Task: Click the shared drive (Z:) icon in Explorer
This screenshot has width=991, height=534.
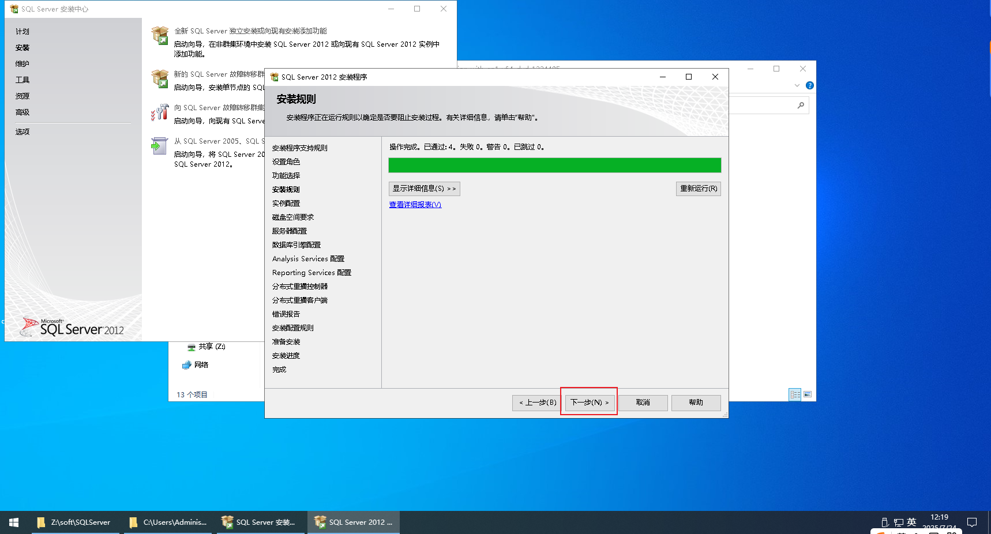Action: 192,347
